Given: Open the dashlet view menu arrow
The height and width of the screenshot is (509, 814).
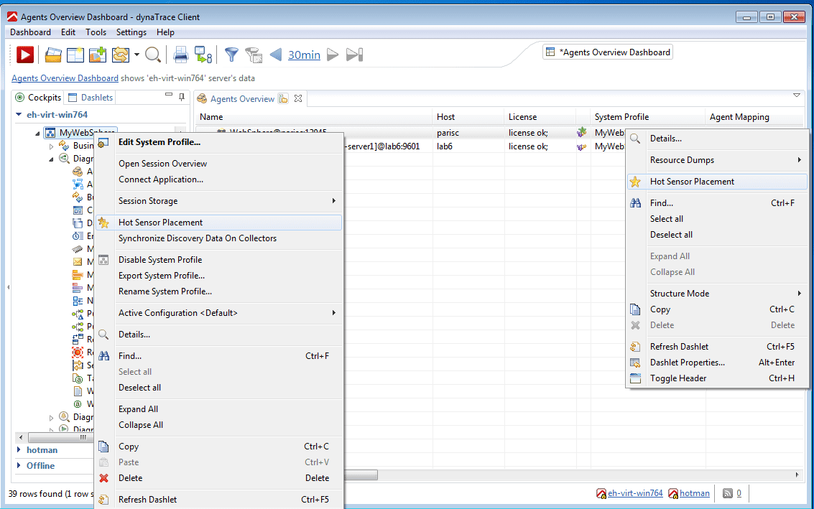Looking at the screenshot, I should point(796,95).
